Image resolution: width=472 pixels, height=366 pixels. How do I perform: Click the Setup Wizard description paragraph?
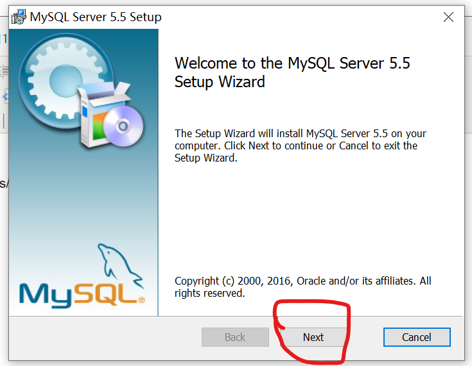(x=300, y=146)
